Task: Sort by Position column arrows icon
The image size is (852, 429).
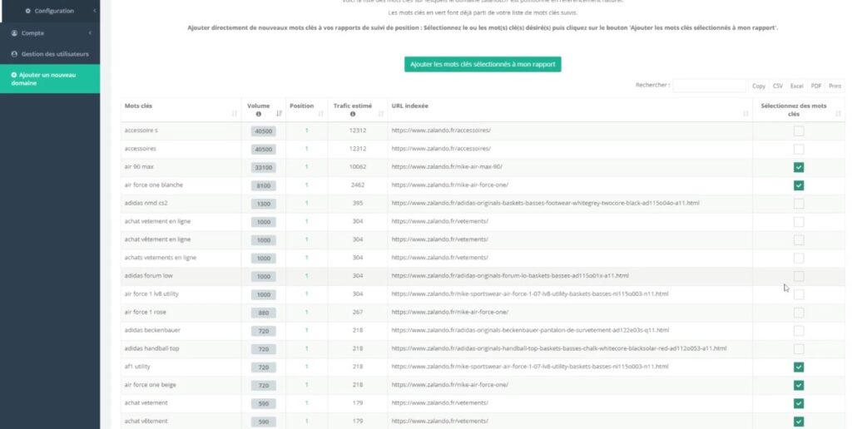Action: [x=320, y=114]
